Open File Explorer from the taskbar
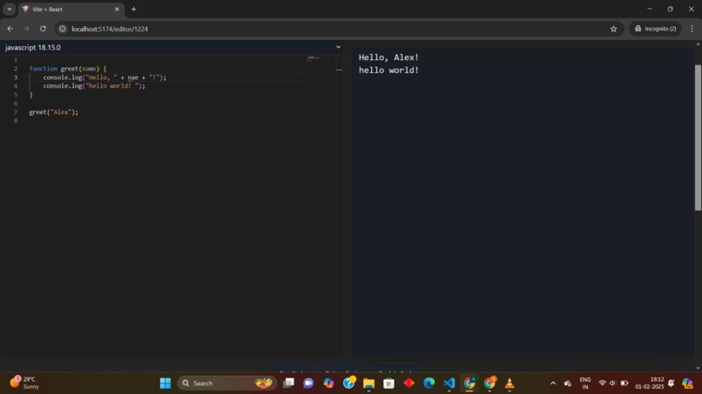Screen dimensions: 702x394 click(369, 384)
